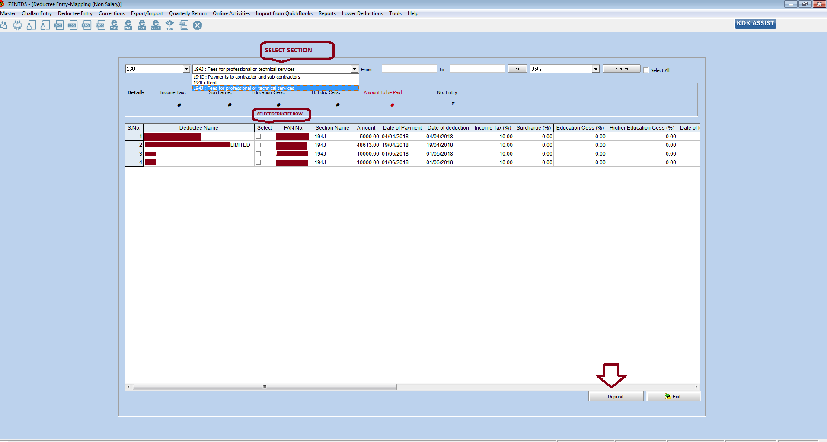
Task: Click the PAN No. column header
Action: click(294, 128)
